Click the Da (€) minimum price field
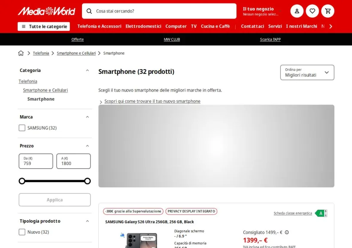Viewport: 352px width, 248px height. point(36,161)
